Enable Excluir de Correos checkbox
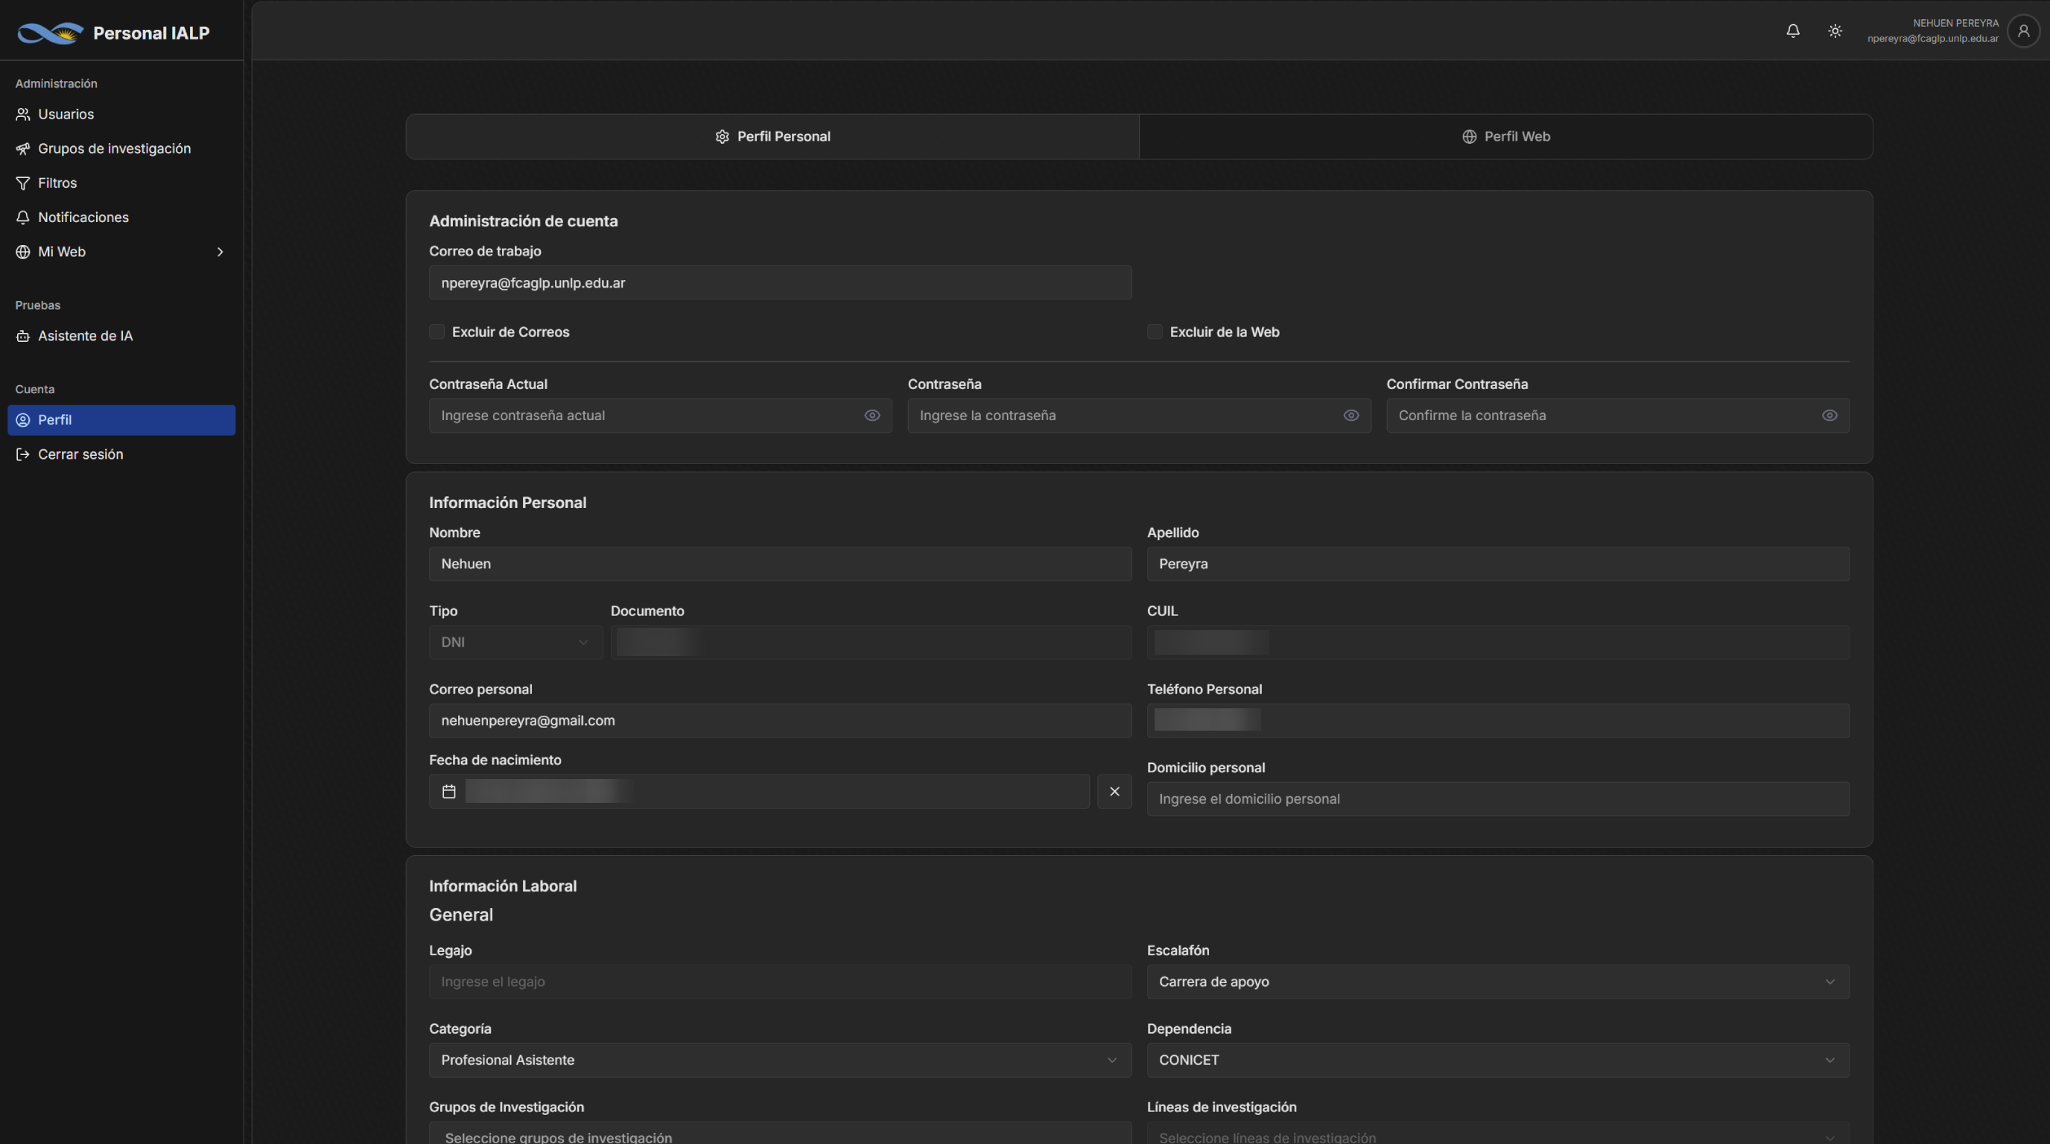Screen dimensions: 2050x1144 (437, 331)
